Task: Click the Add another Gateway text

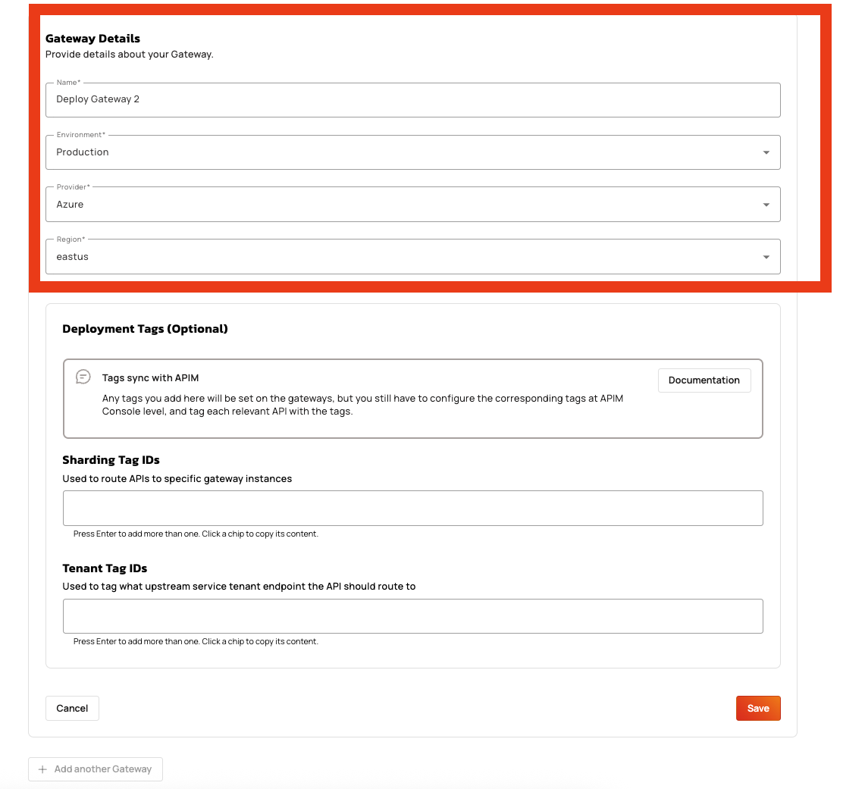Action: coord(103,769)
